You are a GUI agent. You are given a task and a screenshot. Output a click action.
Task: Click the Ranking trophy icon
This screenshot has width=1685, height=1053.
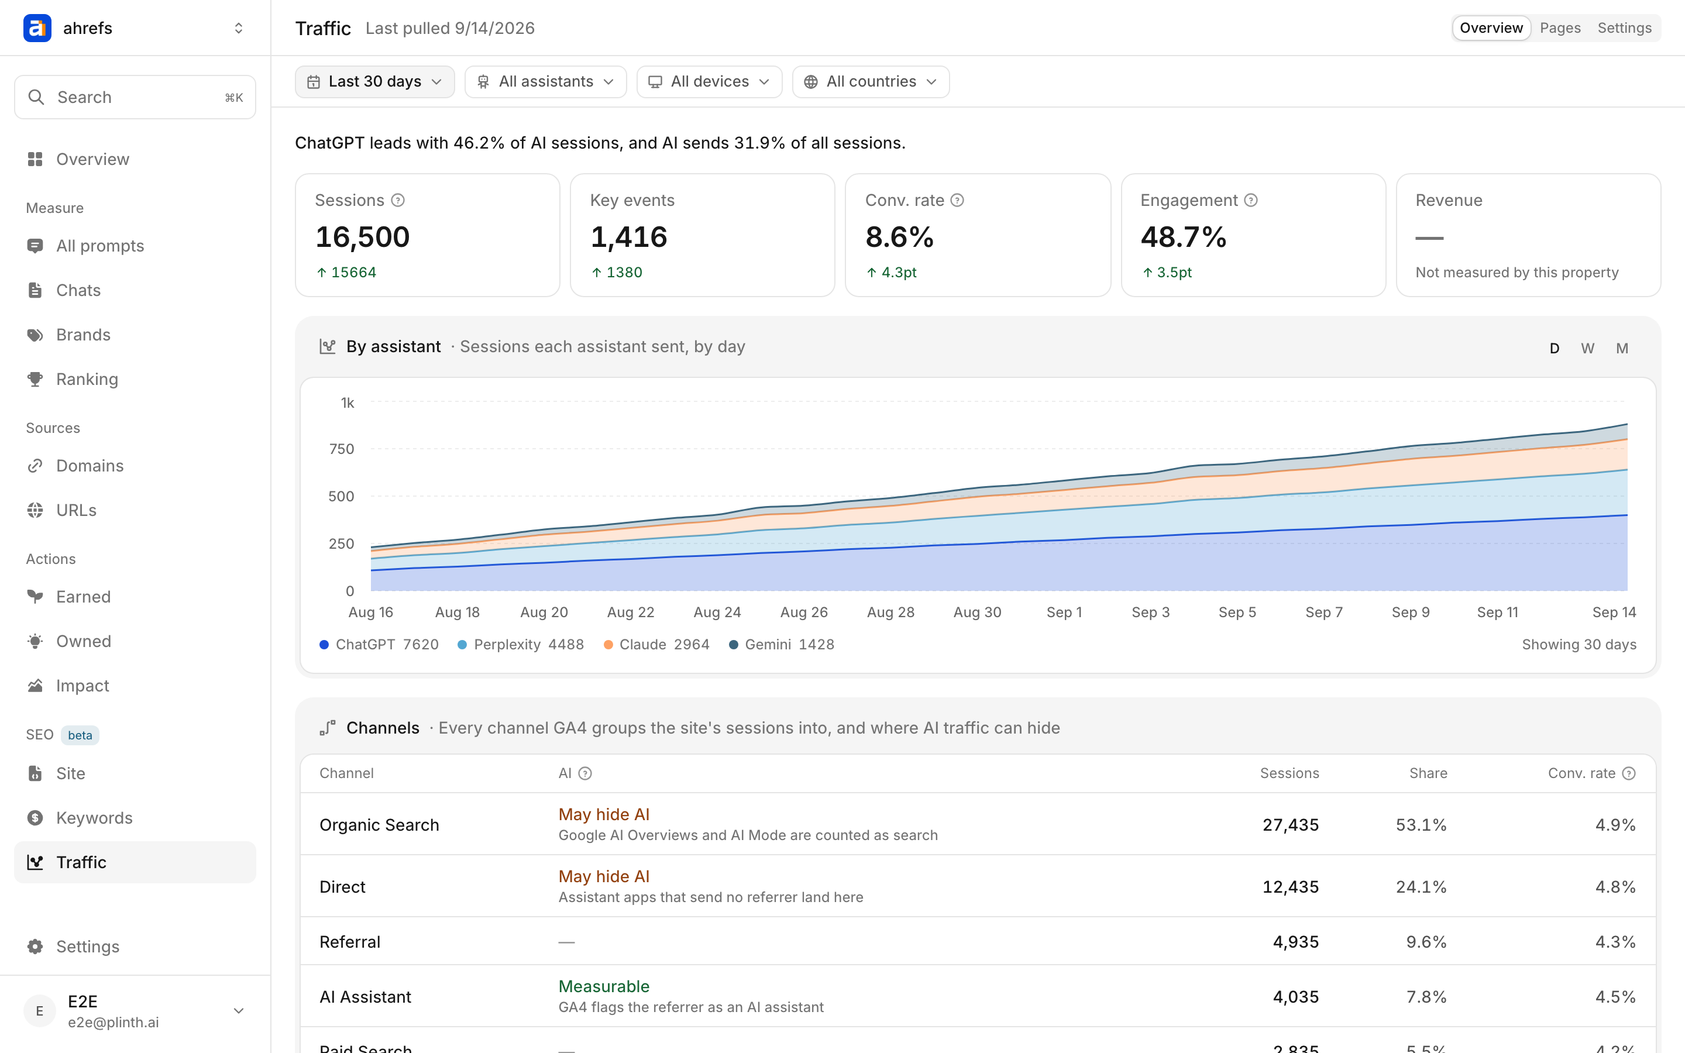[35, 380]
